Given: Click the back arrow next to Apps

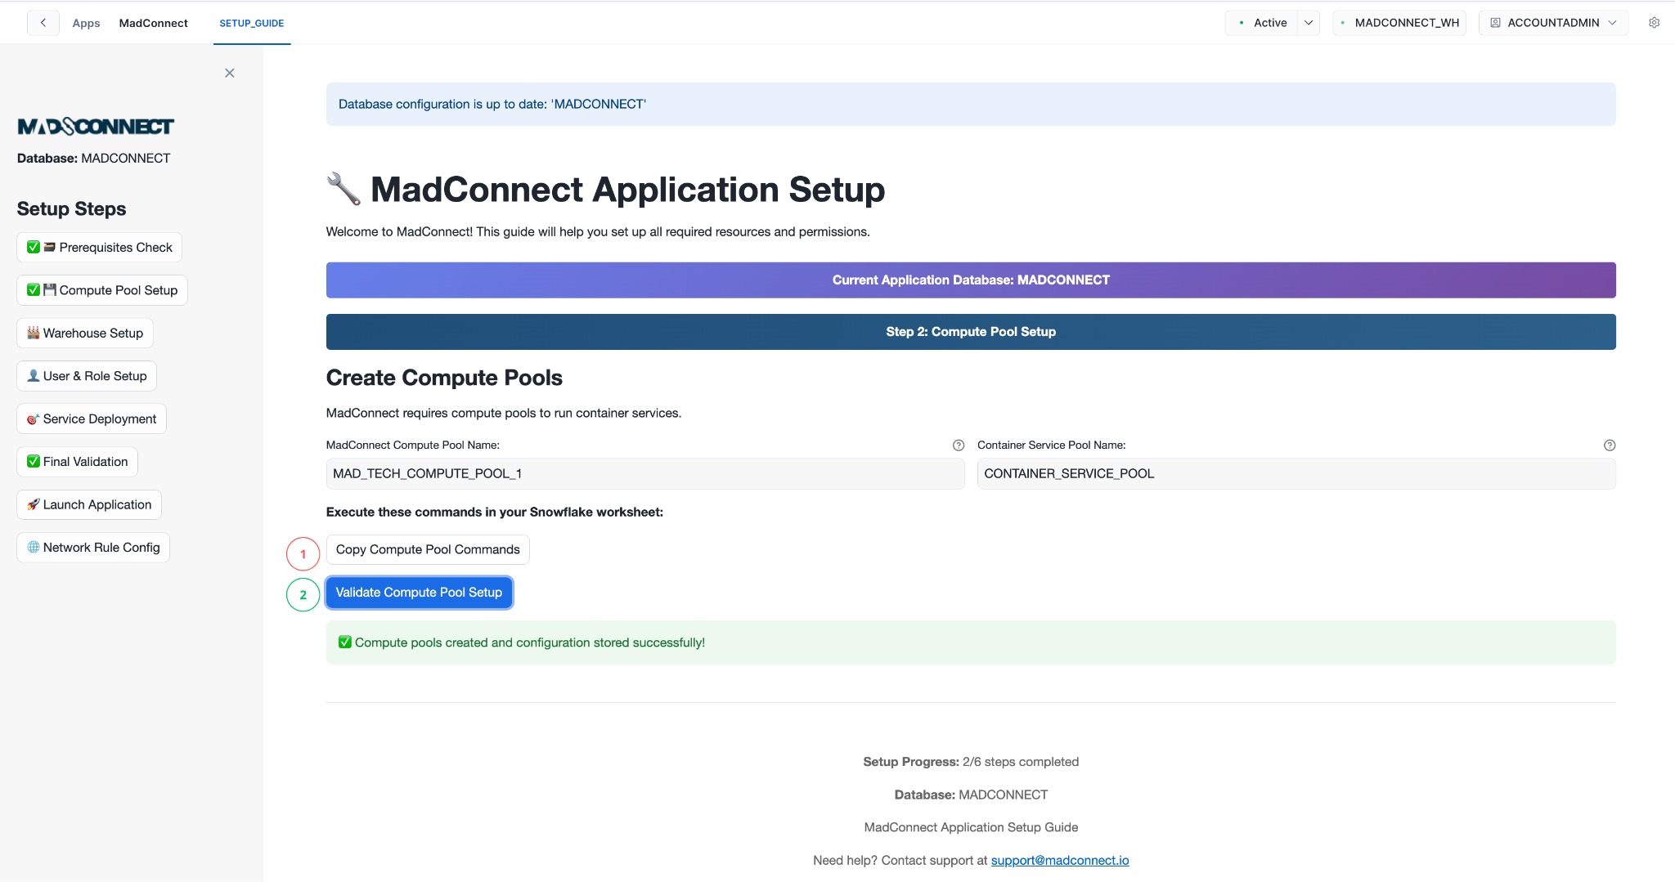Looking at the screenshot, I should (43, 23).
